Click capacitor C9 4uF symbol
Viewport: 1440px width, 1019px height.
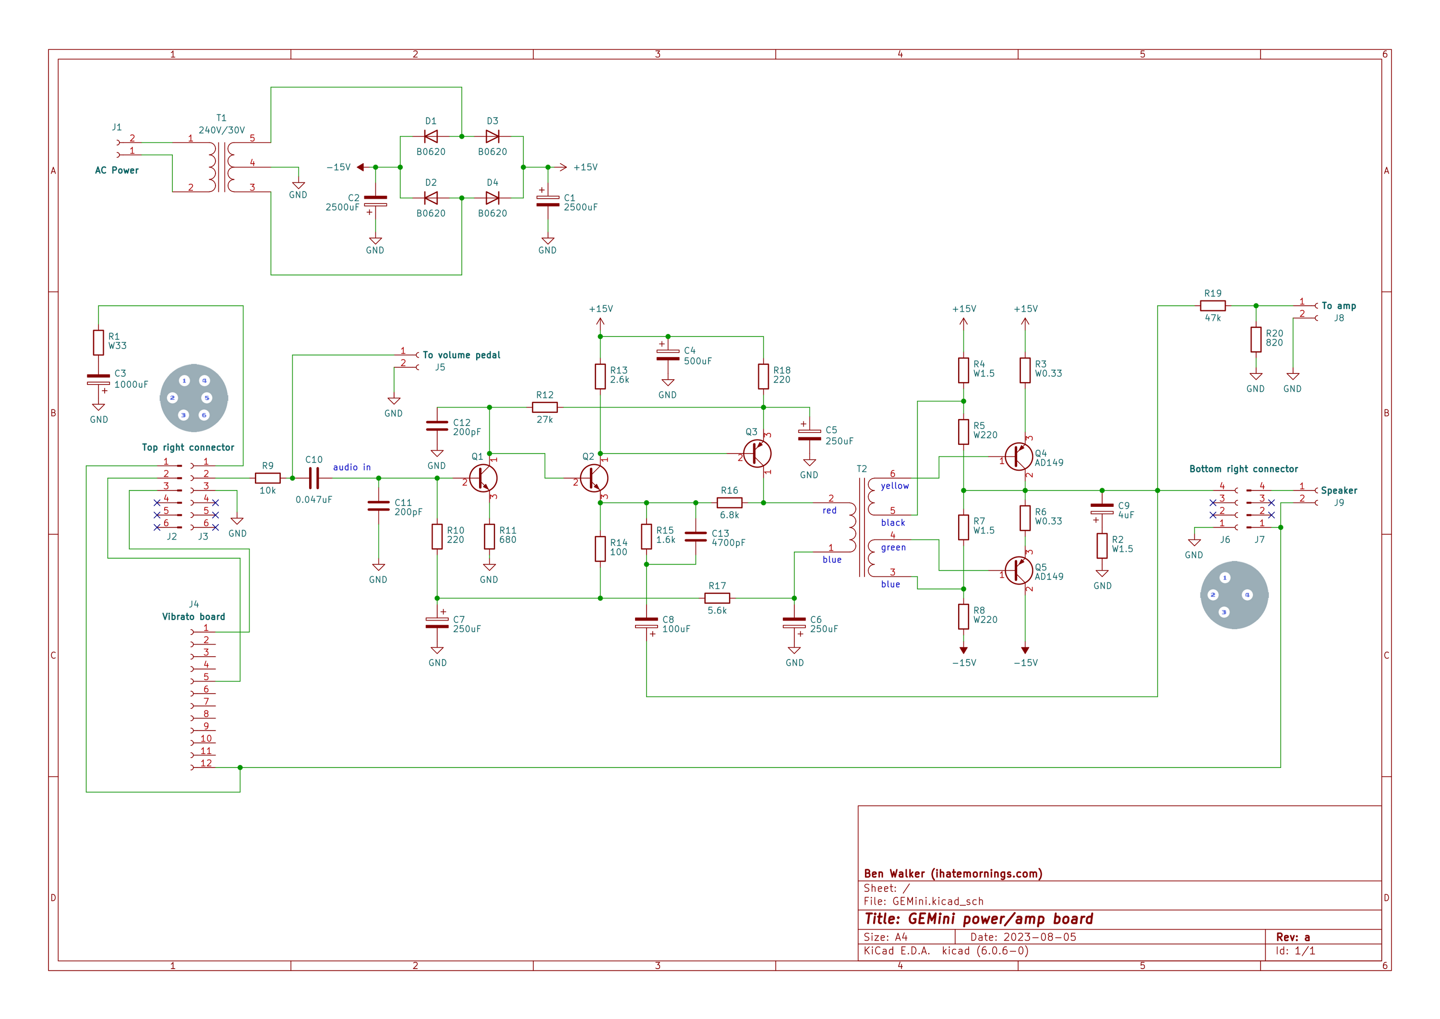pyautogui.click(x=1102, y=509)
